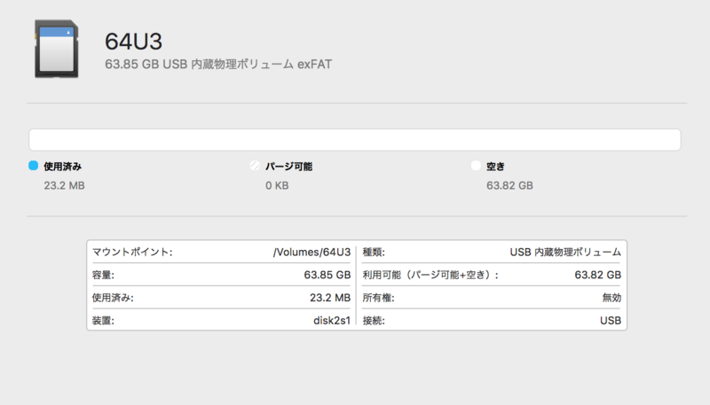Click the disk usage capacity bar
This screenshot has height=405, width=710.
[x=355, y=140]
